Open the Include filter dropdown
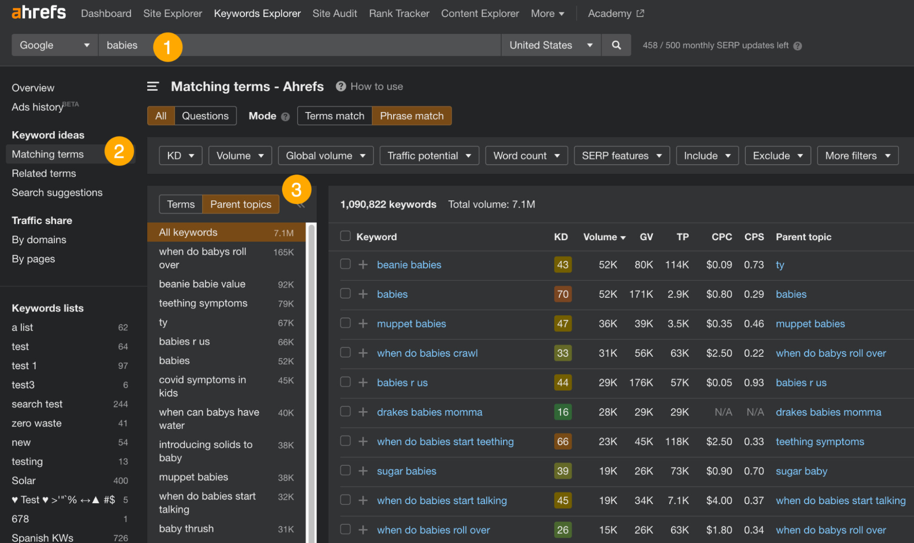 [707, 156]
